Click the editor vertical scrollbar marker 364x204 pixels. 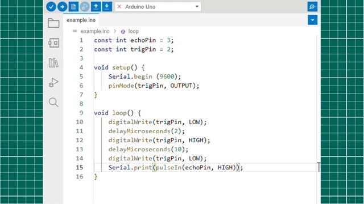[318, 167]
